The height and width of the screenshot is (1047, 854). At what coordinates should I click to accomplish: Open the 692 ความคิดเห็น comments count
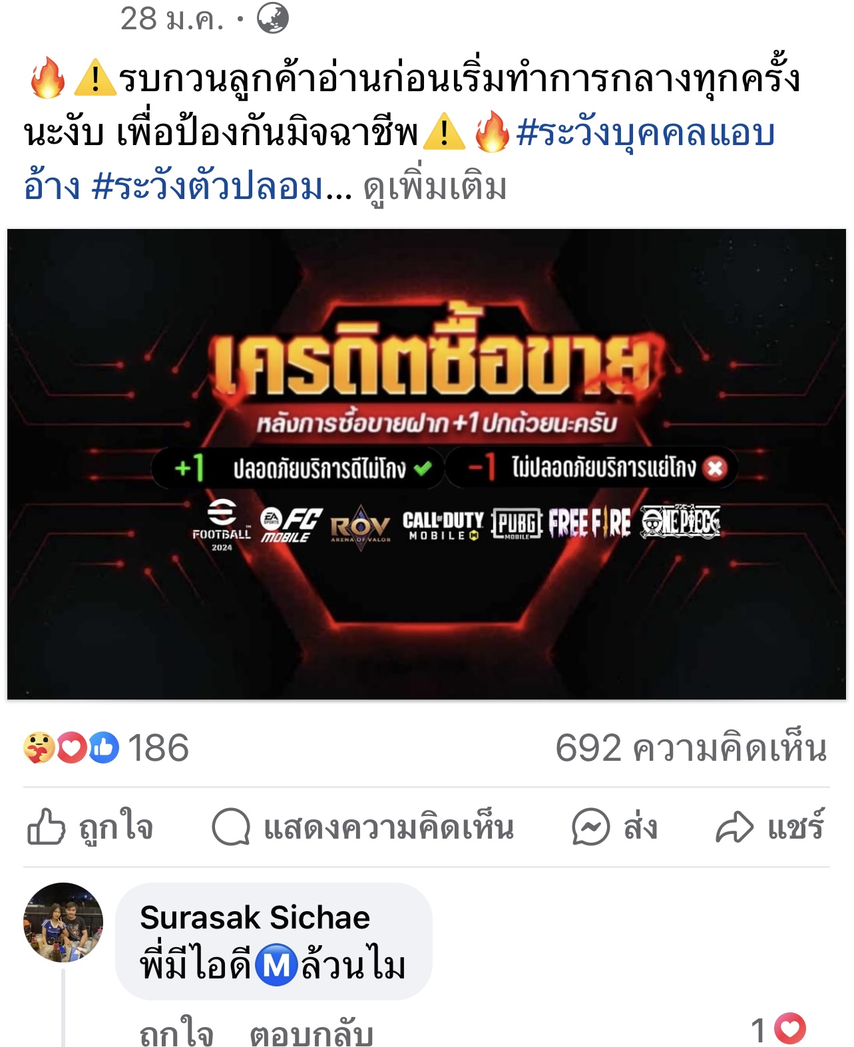692,748
